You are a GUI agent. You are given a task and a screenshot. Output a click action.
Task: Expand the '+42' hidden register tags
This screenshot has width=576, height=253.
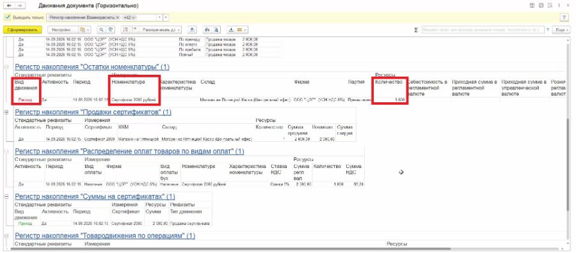click(129, 17)
